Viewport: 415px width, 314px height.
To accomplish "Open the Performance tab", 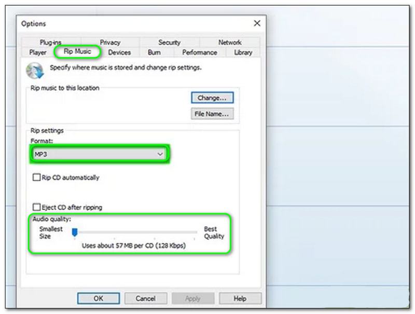I will click(x=200, y=52).
